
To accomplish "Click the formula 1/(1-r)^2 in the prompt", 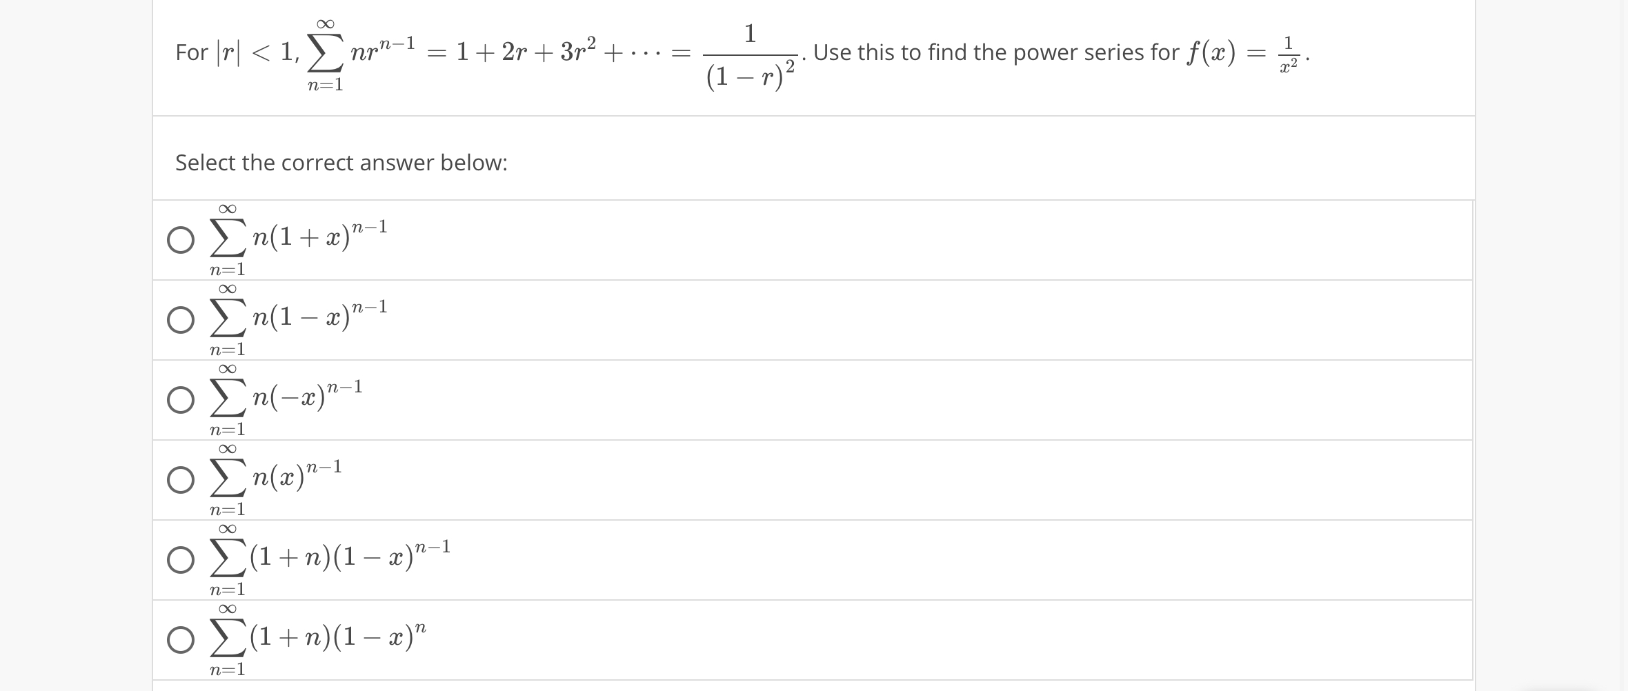I will tap(750, 54).
